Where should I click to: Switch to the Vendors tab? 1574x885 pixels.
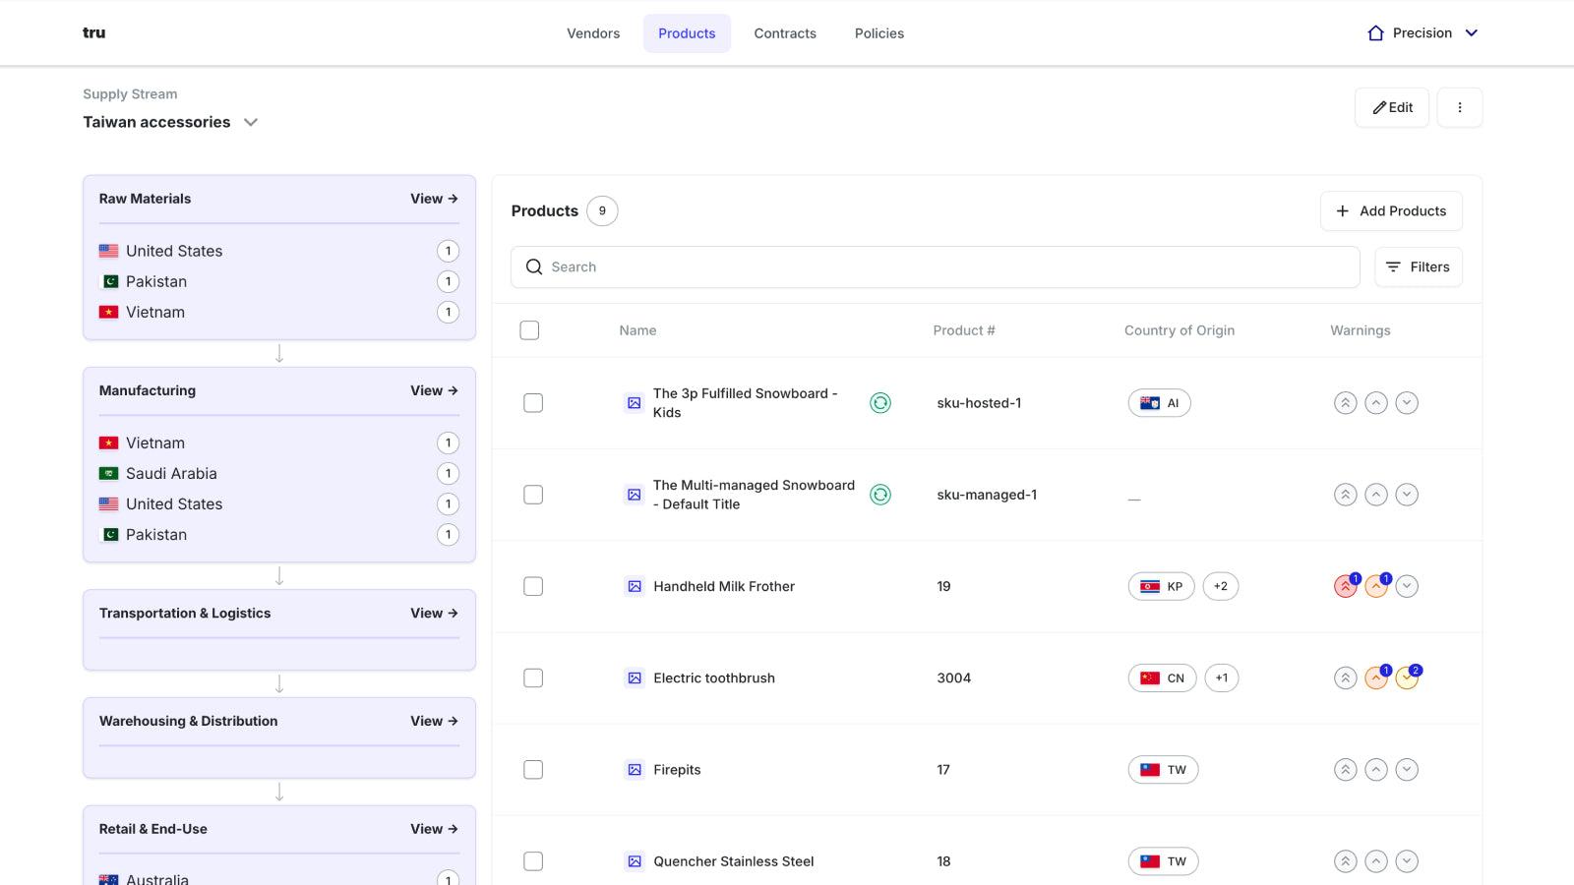coord(593,33)
